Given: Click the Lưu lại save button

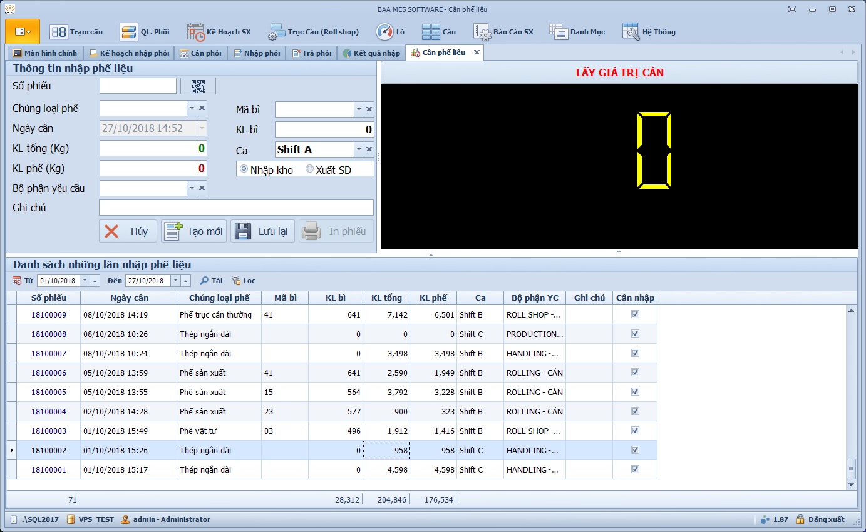Looking at the screenshot, I should click(263, 231).
